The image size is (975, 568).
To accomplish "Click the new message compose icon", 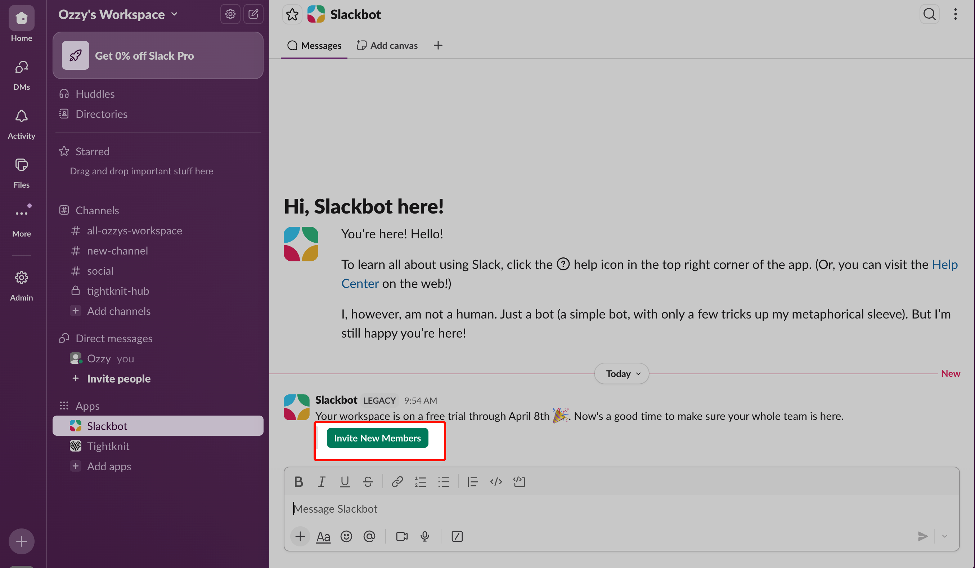I will 253,14.
